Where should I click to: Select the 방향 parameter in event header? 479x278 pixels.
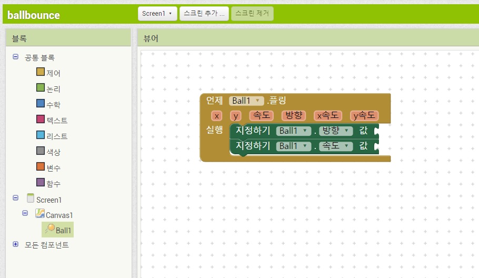point(294,115)
